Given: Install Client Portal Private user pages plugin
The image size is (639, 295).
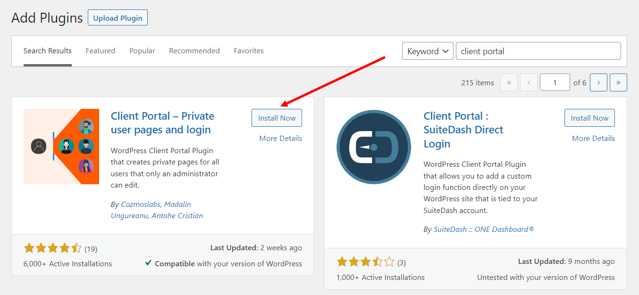Looking at the screenshot, I should click(277, 118).
